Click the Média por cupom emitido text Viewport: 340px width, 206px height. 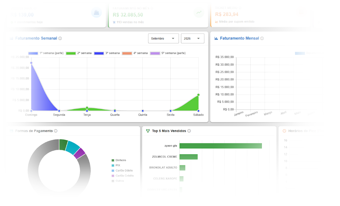pyautogui.click(x=236, y=22)
